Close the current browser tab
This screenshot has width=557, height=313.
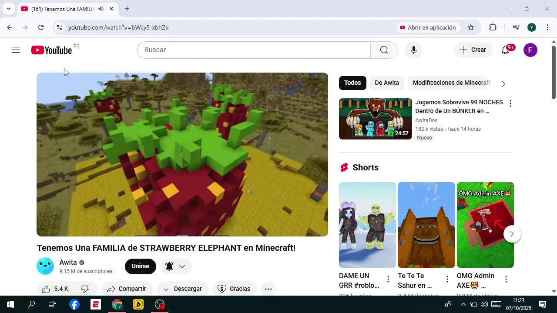[111, 9]
